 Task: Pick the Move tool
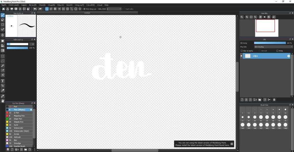pos(3,35)
